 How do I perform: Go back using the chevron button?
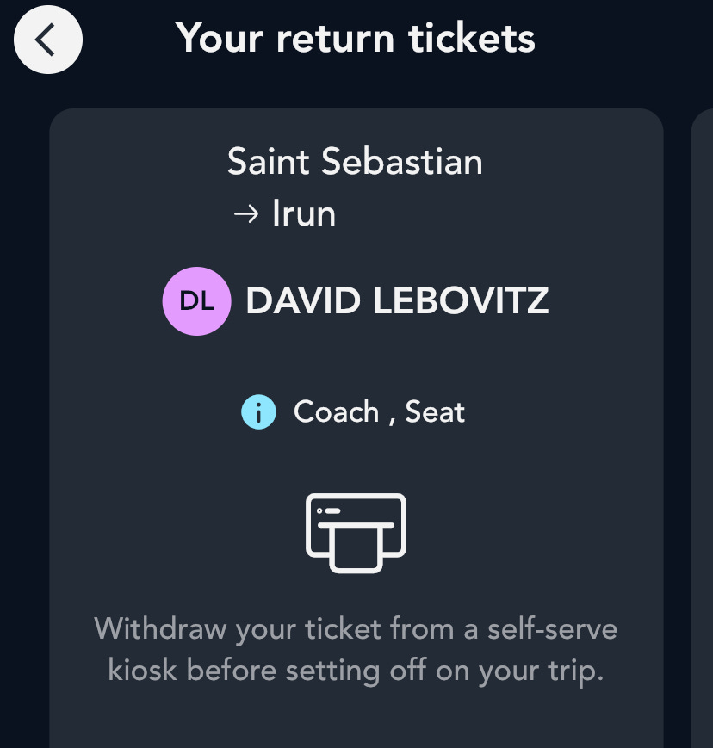tap(47, 40)
